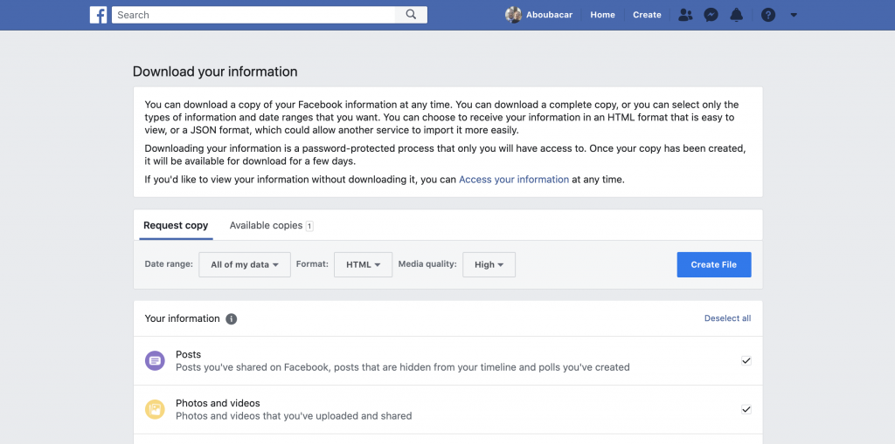Image resolution: width=895 pixels, height=444 pixels.
Task: Click the purple Posts category icon
Action: coord(155,361)
